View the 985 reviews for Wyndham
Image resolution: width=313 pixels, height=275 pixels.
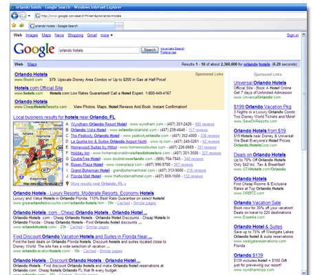(x=204, y=124)
